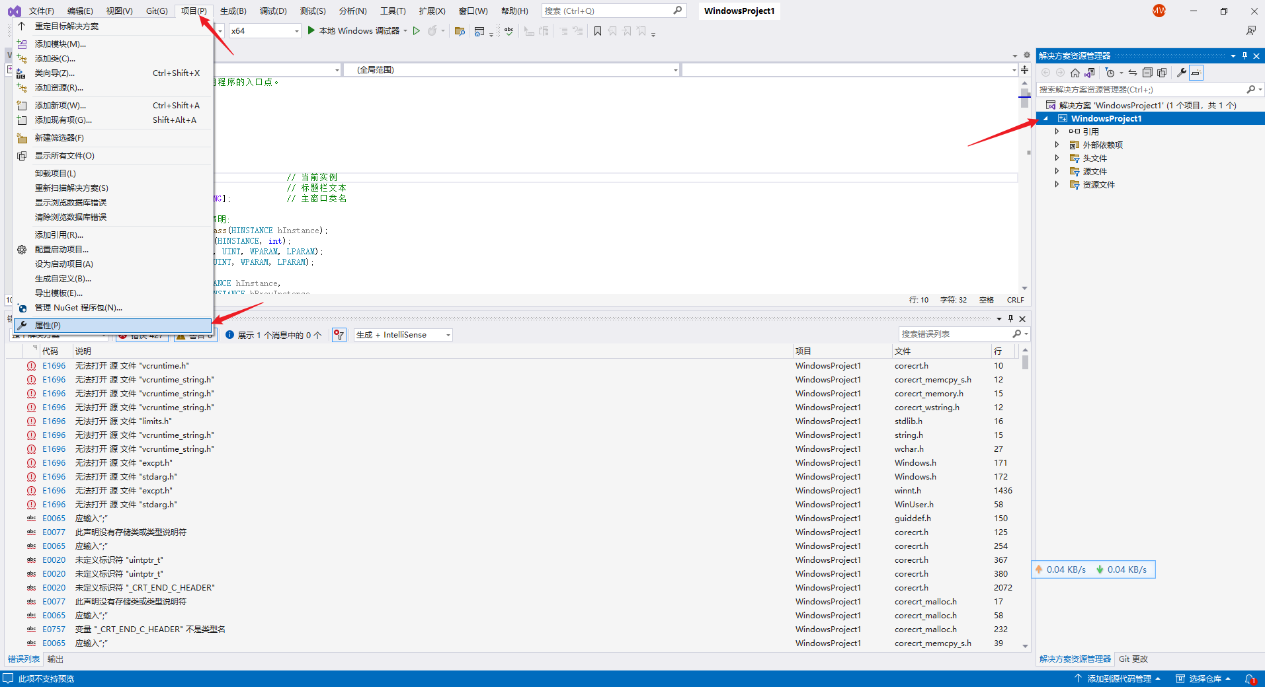
Task: Select 设为启动项目(A) menu entry
Action: pos(113,264)
